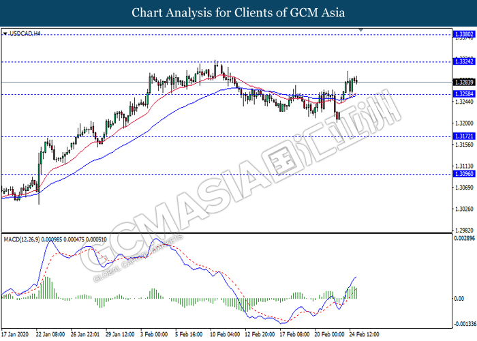Screen dimensions: 477x341
Task: Select the 1.33242 resistance level label
Action: point(464,61)
